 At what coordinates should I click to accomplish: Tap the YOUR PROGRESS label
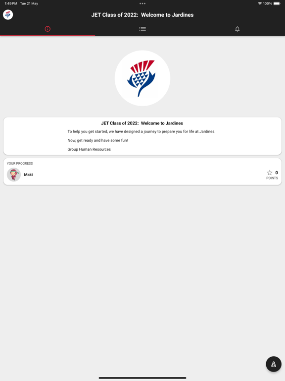click(20, 164)
